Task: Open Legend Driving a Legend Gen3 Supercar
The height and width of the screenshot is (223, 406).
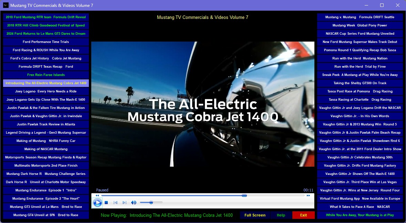Action: [46, 133]
